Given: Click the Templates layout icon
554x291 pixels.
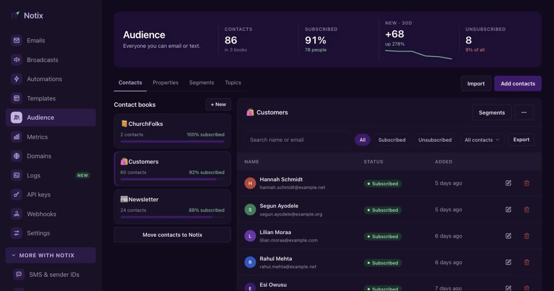Looking at the screenshot, I should (x=17, y=98).
